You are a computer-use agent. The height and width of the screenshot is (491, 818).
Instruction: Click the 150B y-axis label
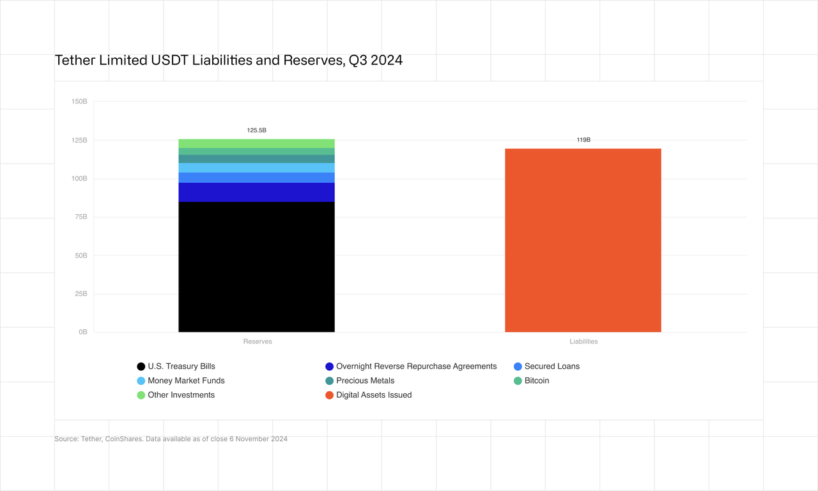click(79, 102)
